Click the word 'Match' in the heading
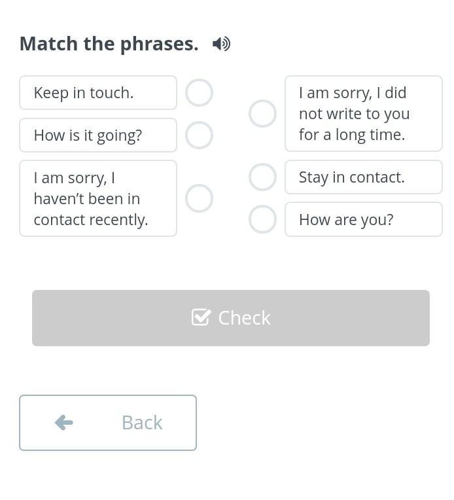Image resolution: width=454 pixels, height=500 pixels. [49, 44]
